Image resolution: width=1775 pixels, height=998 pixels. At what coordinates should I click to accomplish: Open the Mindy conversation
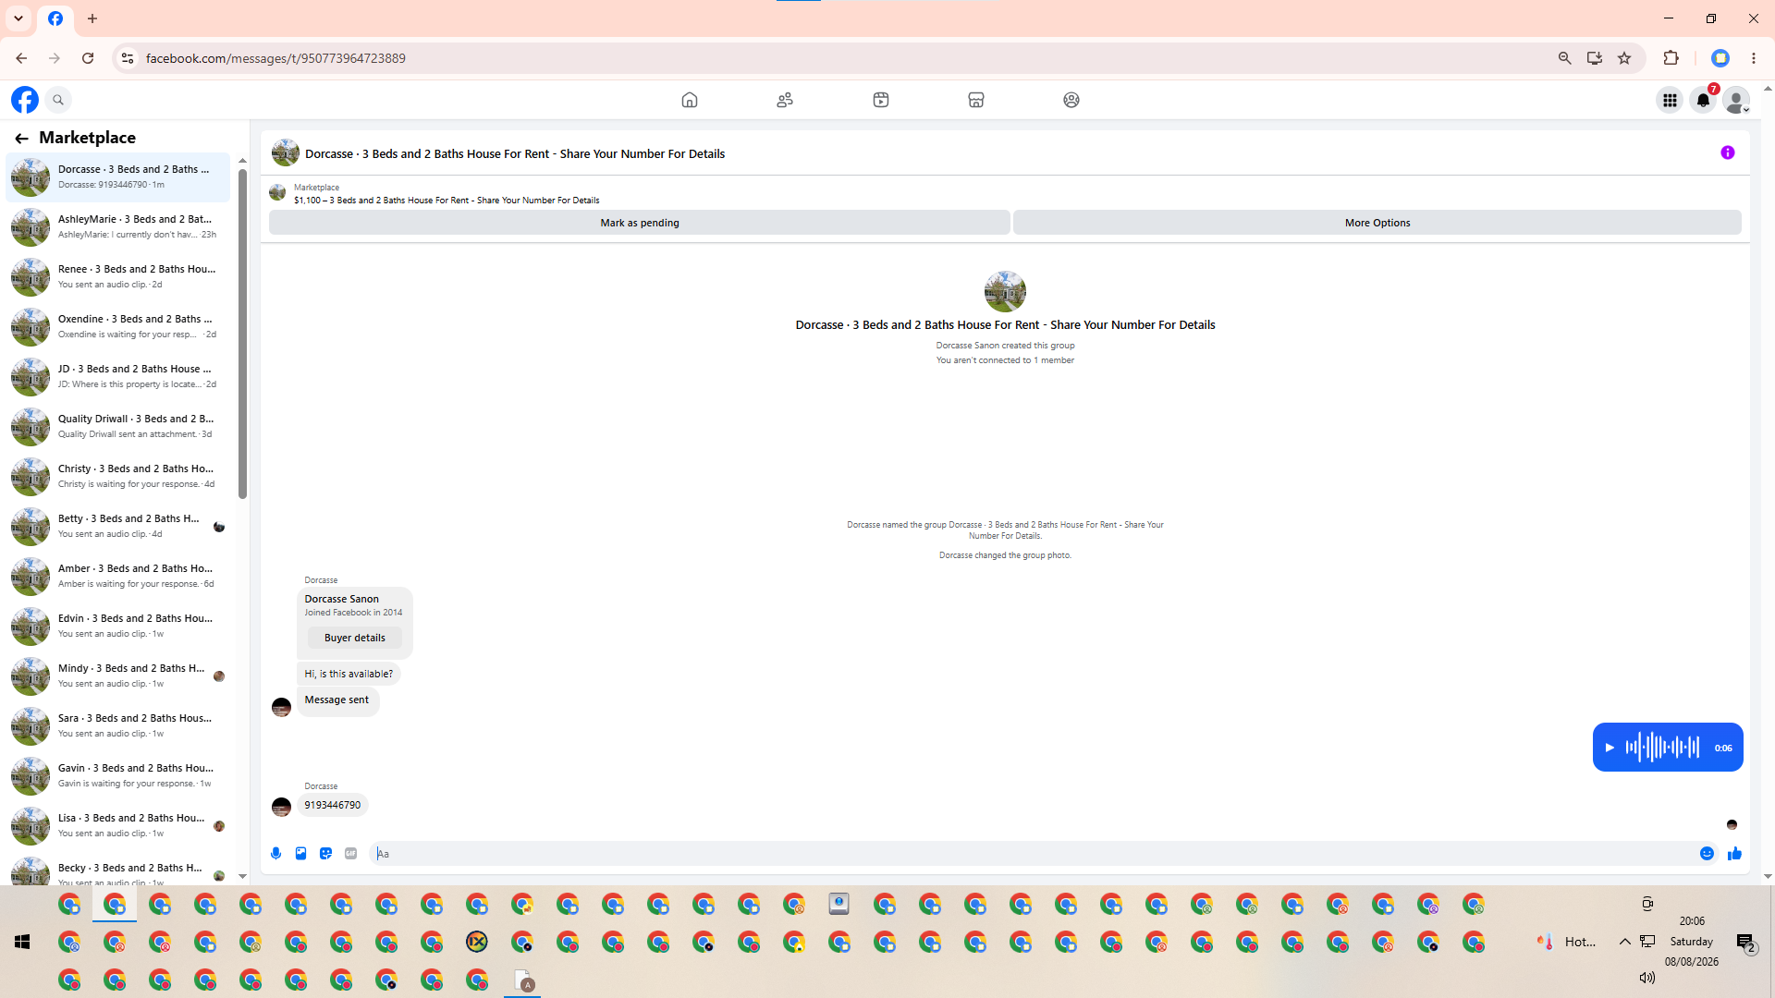(118, 675)
